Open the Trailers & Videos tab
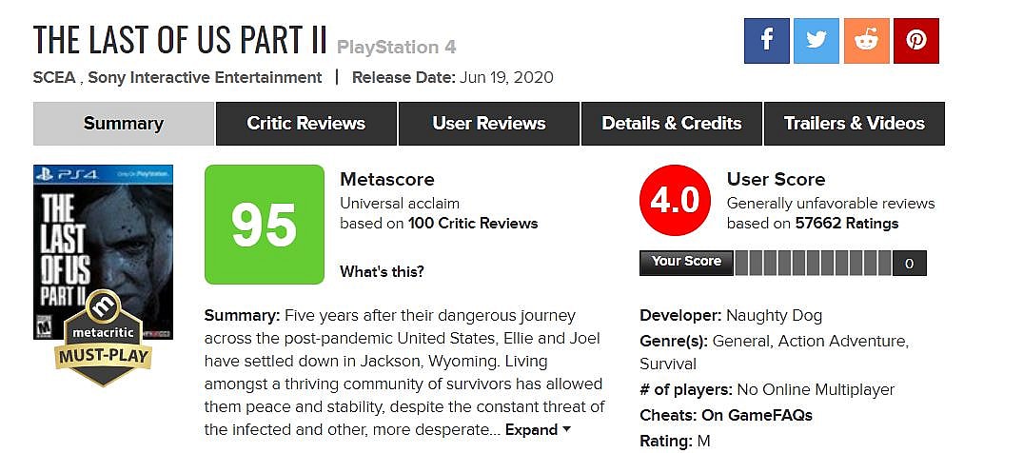 (854, 124)
